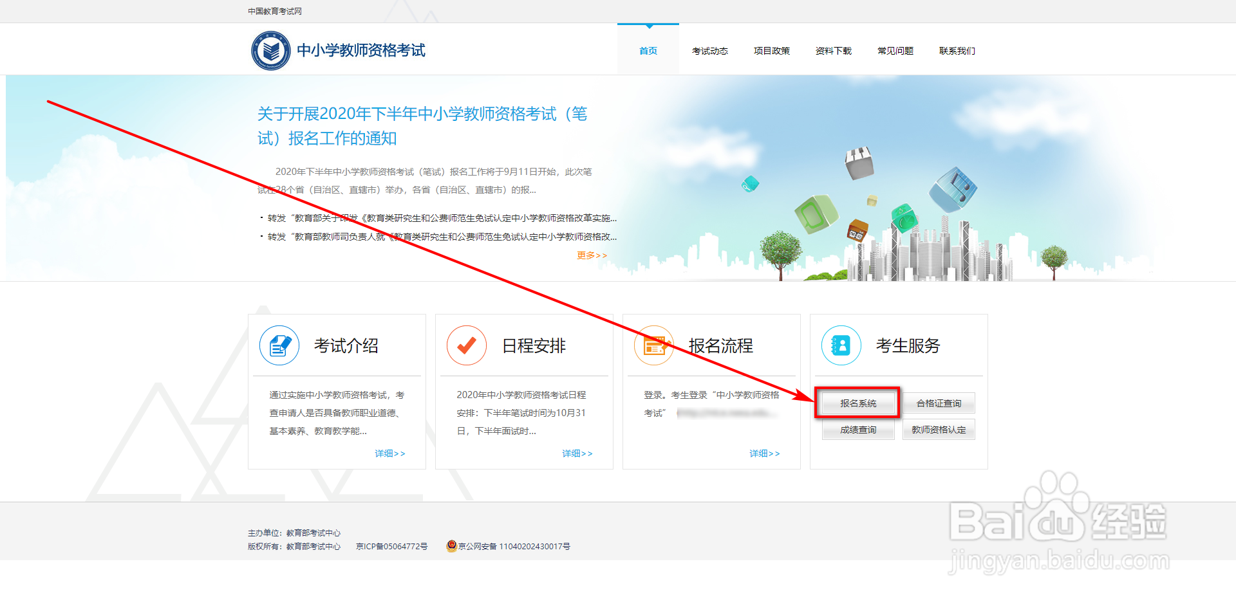Image resolution: width=1236 pixels, height=602 pixels.
Task: Open the 中国教育考试网 link at top
Action: [x=274, y=11]
